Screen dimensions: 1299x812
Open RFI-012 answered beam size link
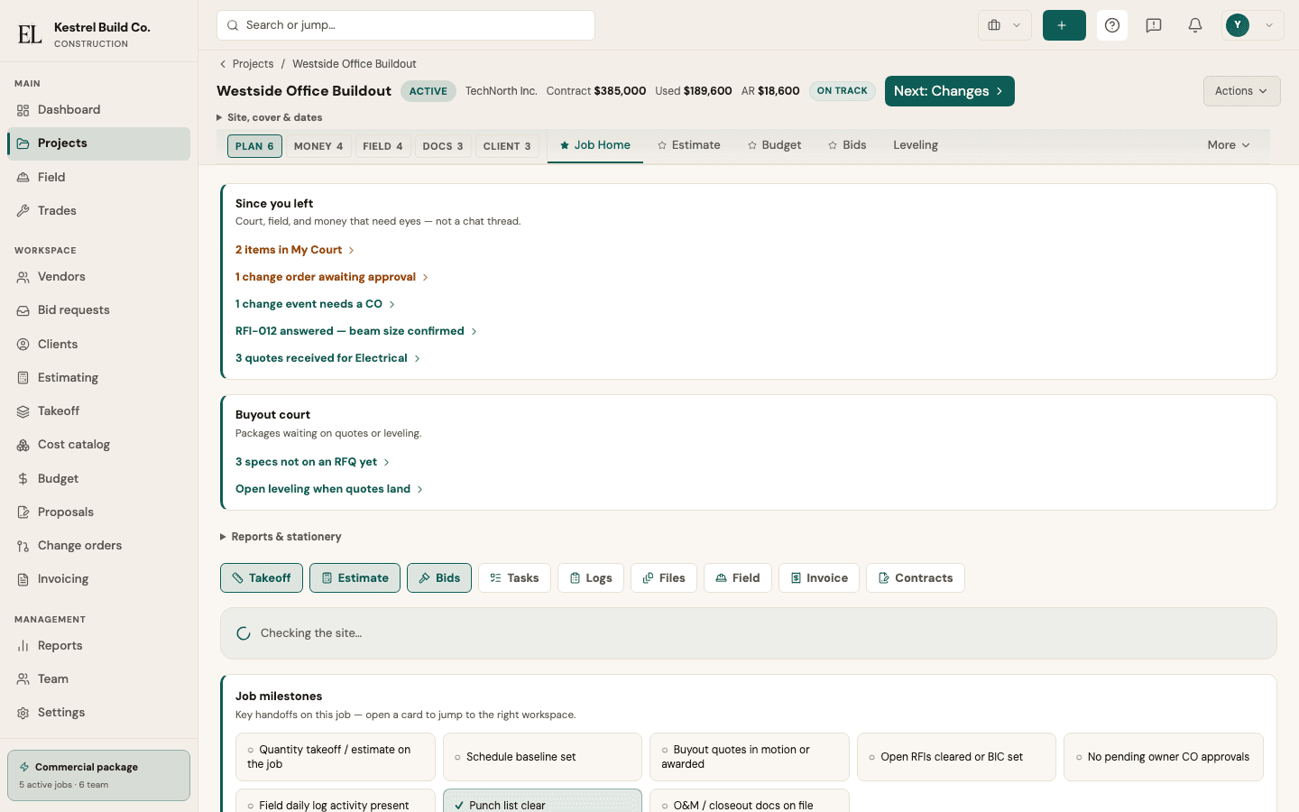[356, 331]
